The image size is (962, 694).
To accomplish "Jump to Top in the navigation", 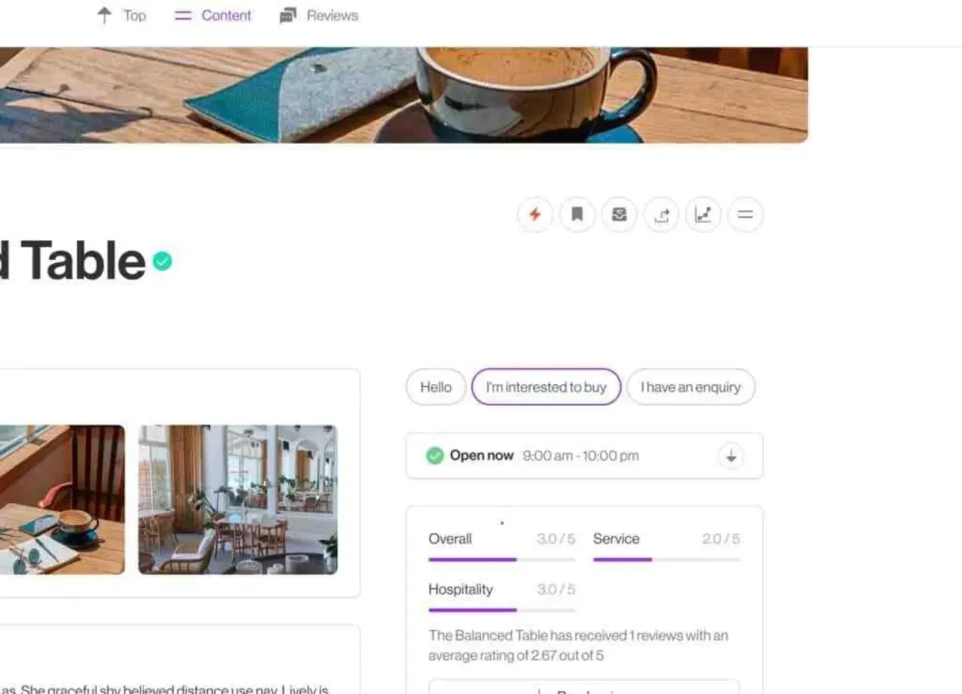I will tap(122, 15).
